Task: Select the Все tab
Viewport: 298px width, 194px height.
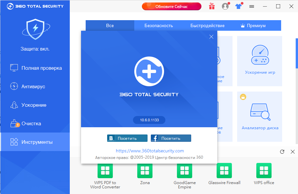Action: [110, 26]
